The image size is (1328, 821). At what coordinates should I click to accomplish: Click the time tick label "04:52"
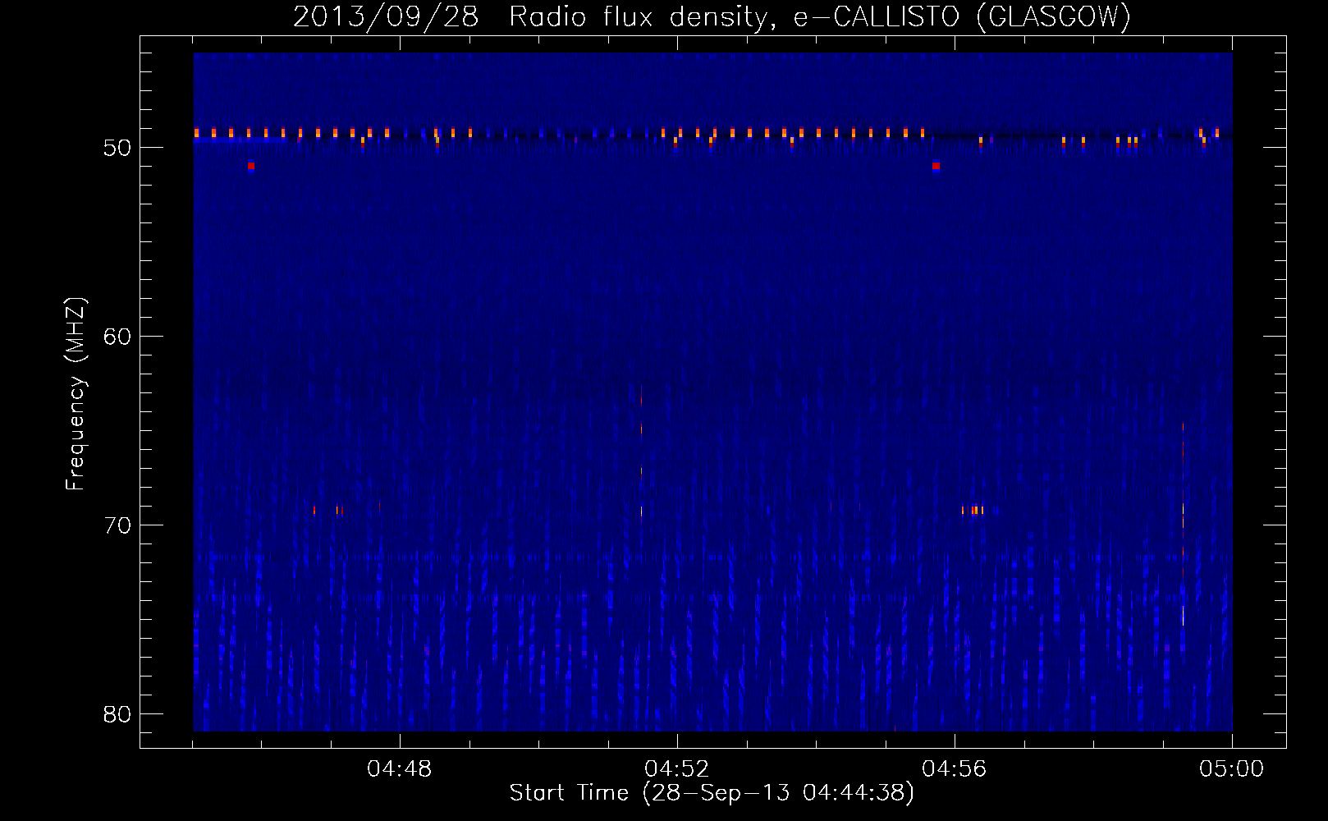[677, 769]
